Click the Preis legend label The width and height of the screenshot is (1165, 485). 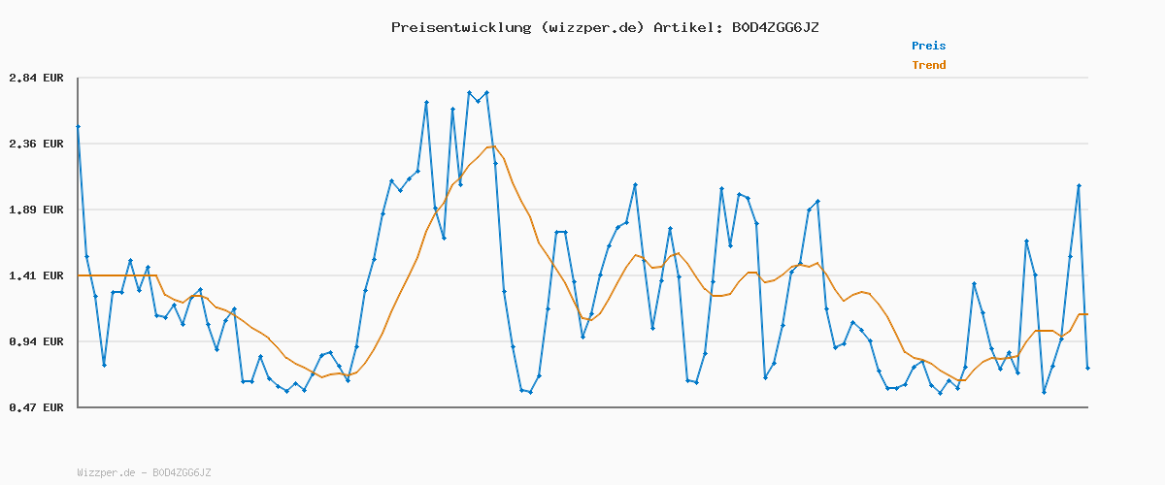(x=928, y=46)
